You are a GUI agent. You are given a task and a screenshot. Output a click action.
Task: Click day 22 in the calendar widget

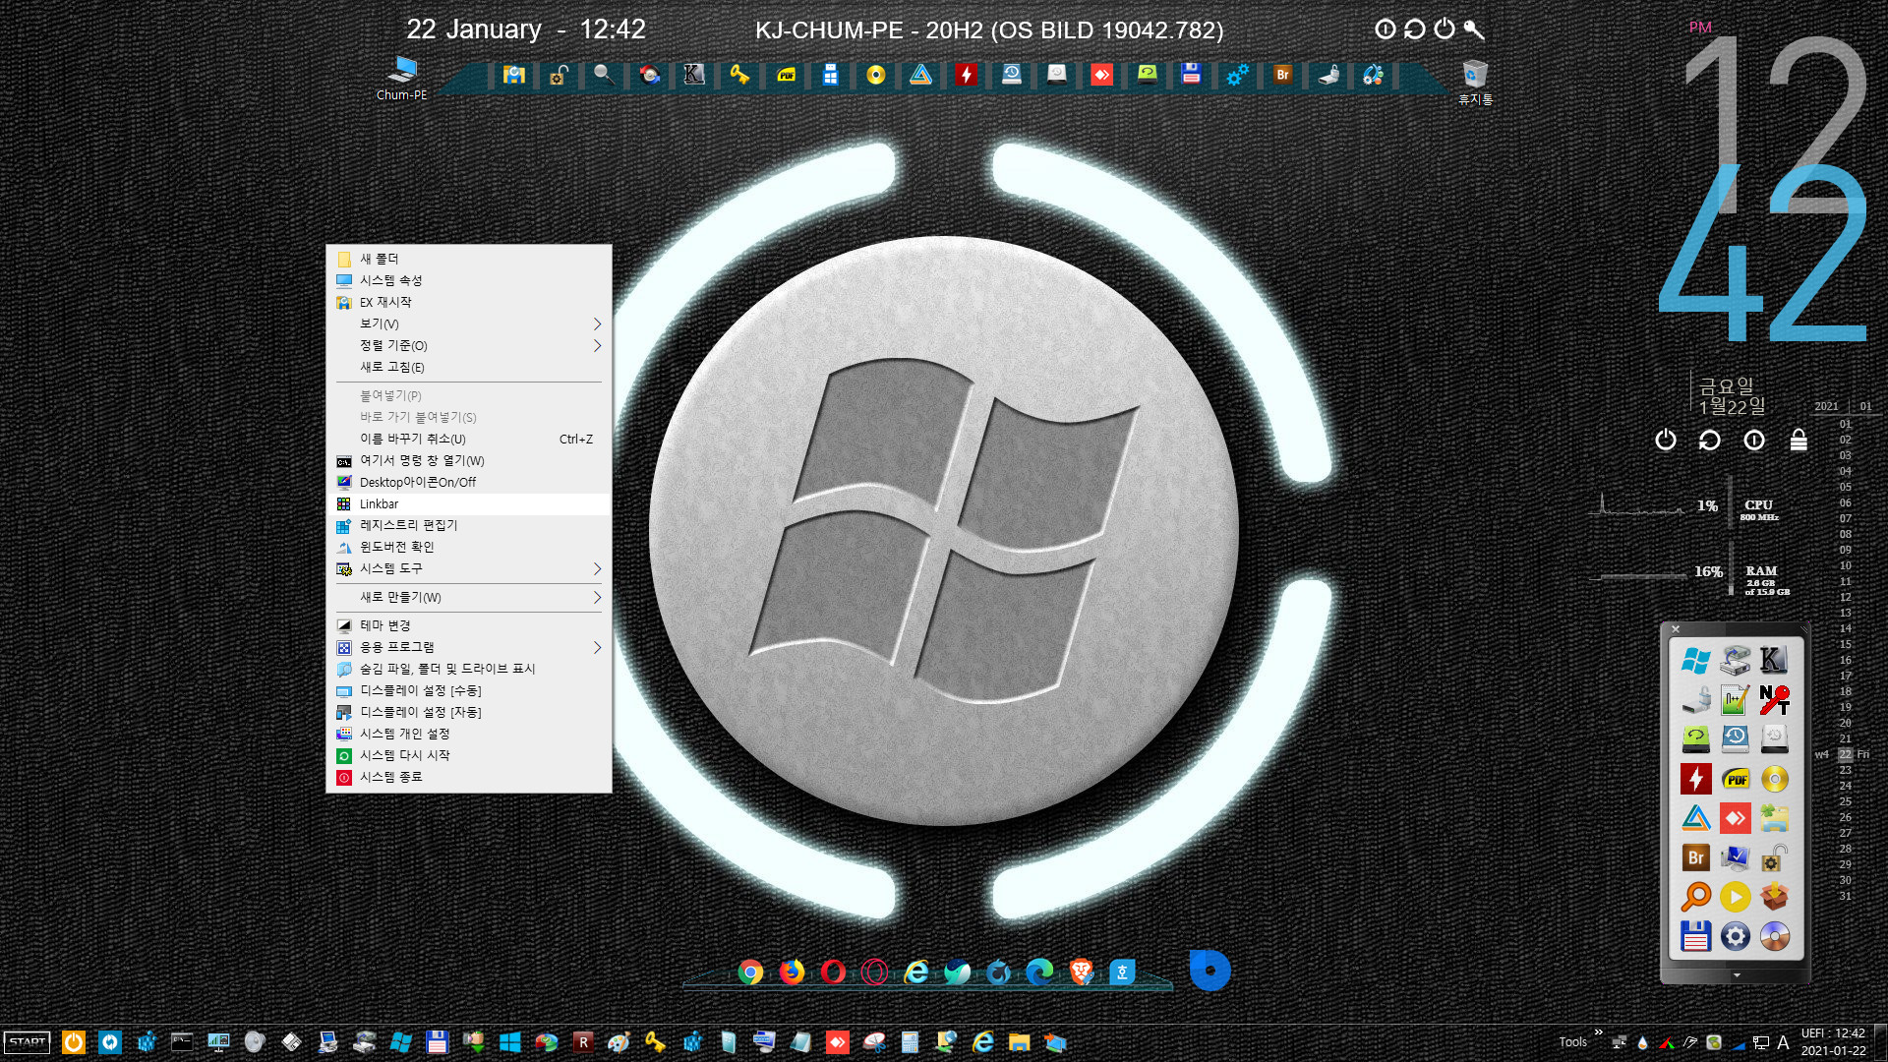coord(1846,754)
